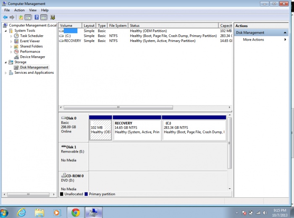Click the network signal tray icon
This screenshot has width=294, height=218.
click(x=258, y=213)
